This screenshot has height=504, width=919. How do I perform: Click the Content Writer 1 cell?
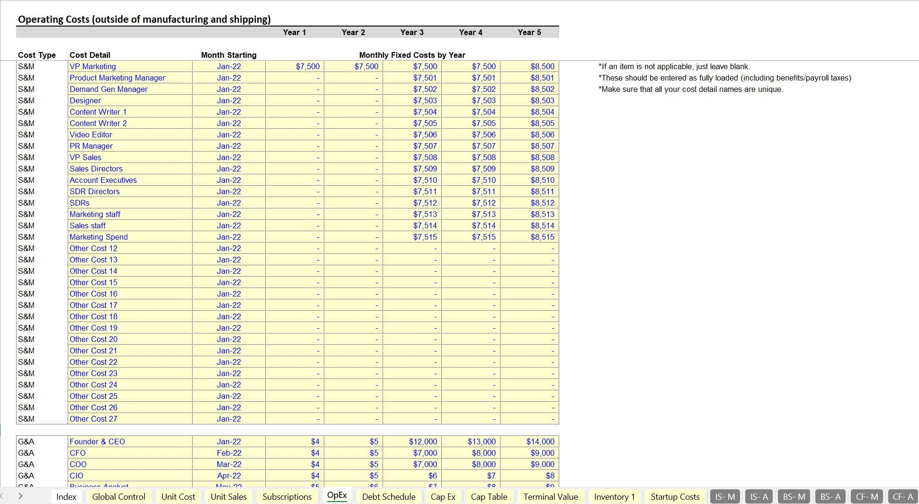tap(130, 112)
